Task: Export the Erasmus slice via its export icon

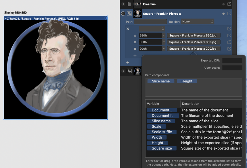Action: click(229, 4)
